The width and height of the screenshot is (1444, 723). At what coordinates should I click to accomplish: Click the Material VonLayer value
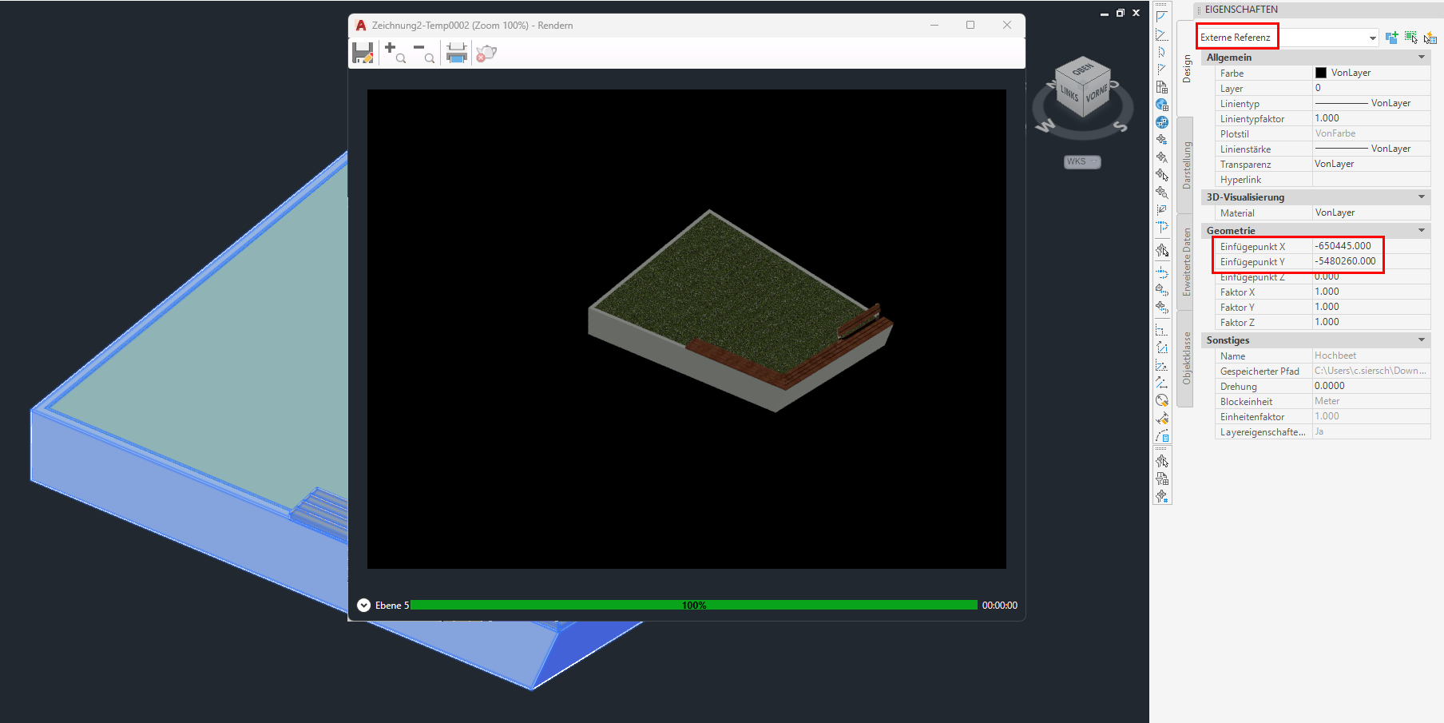1371,213
